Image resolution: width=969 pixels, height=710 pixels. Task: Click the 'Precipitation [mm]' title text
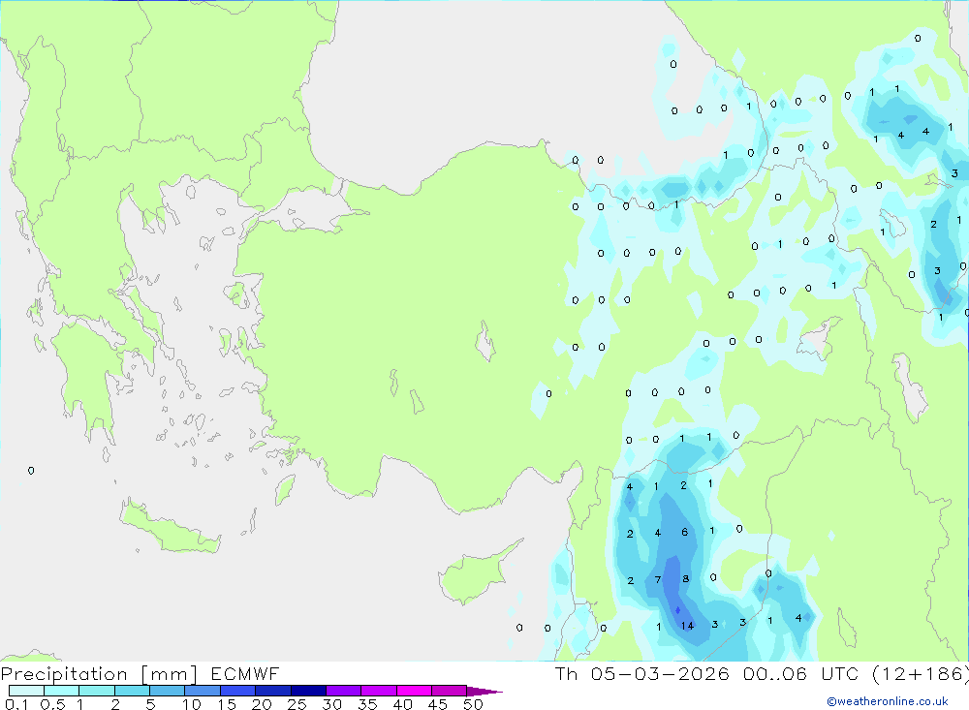coord(99,674)
